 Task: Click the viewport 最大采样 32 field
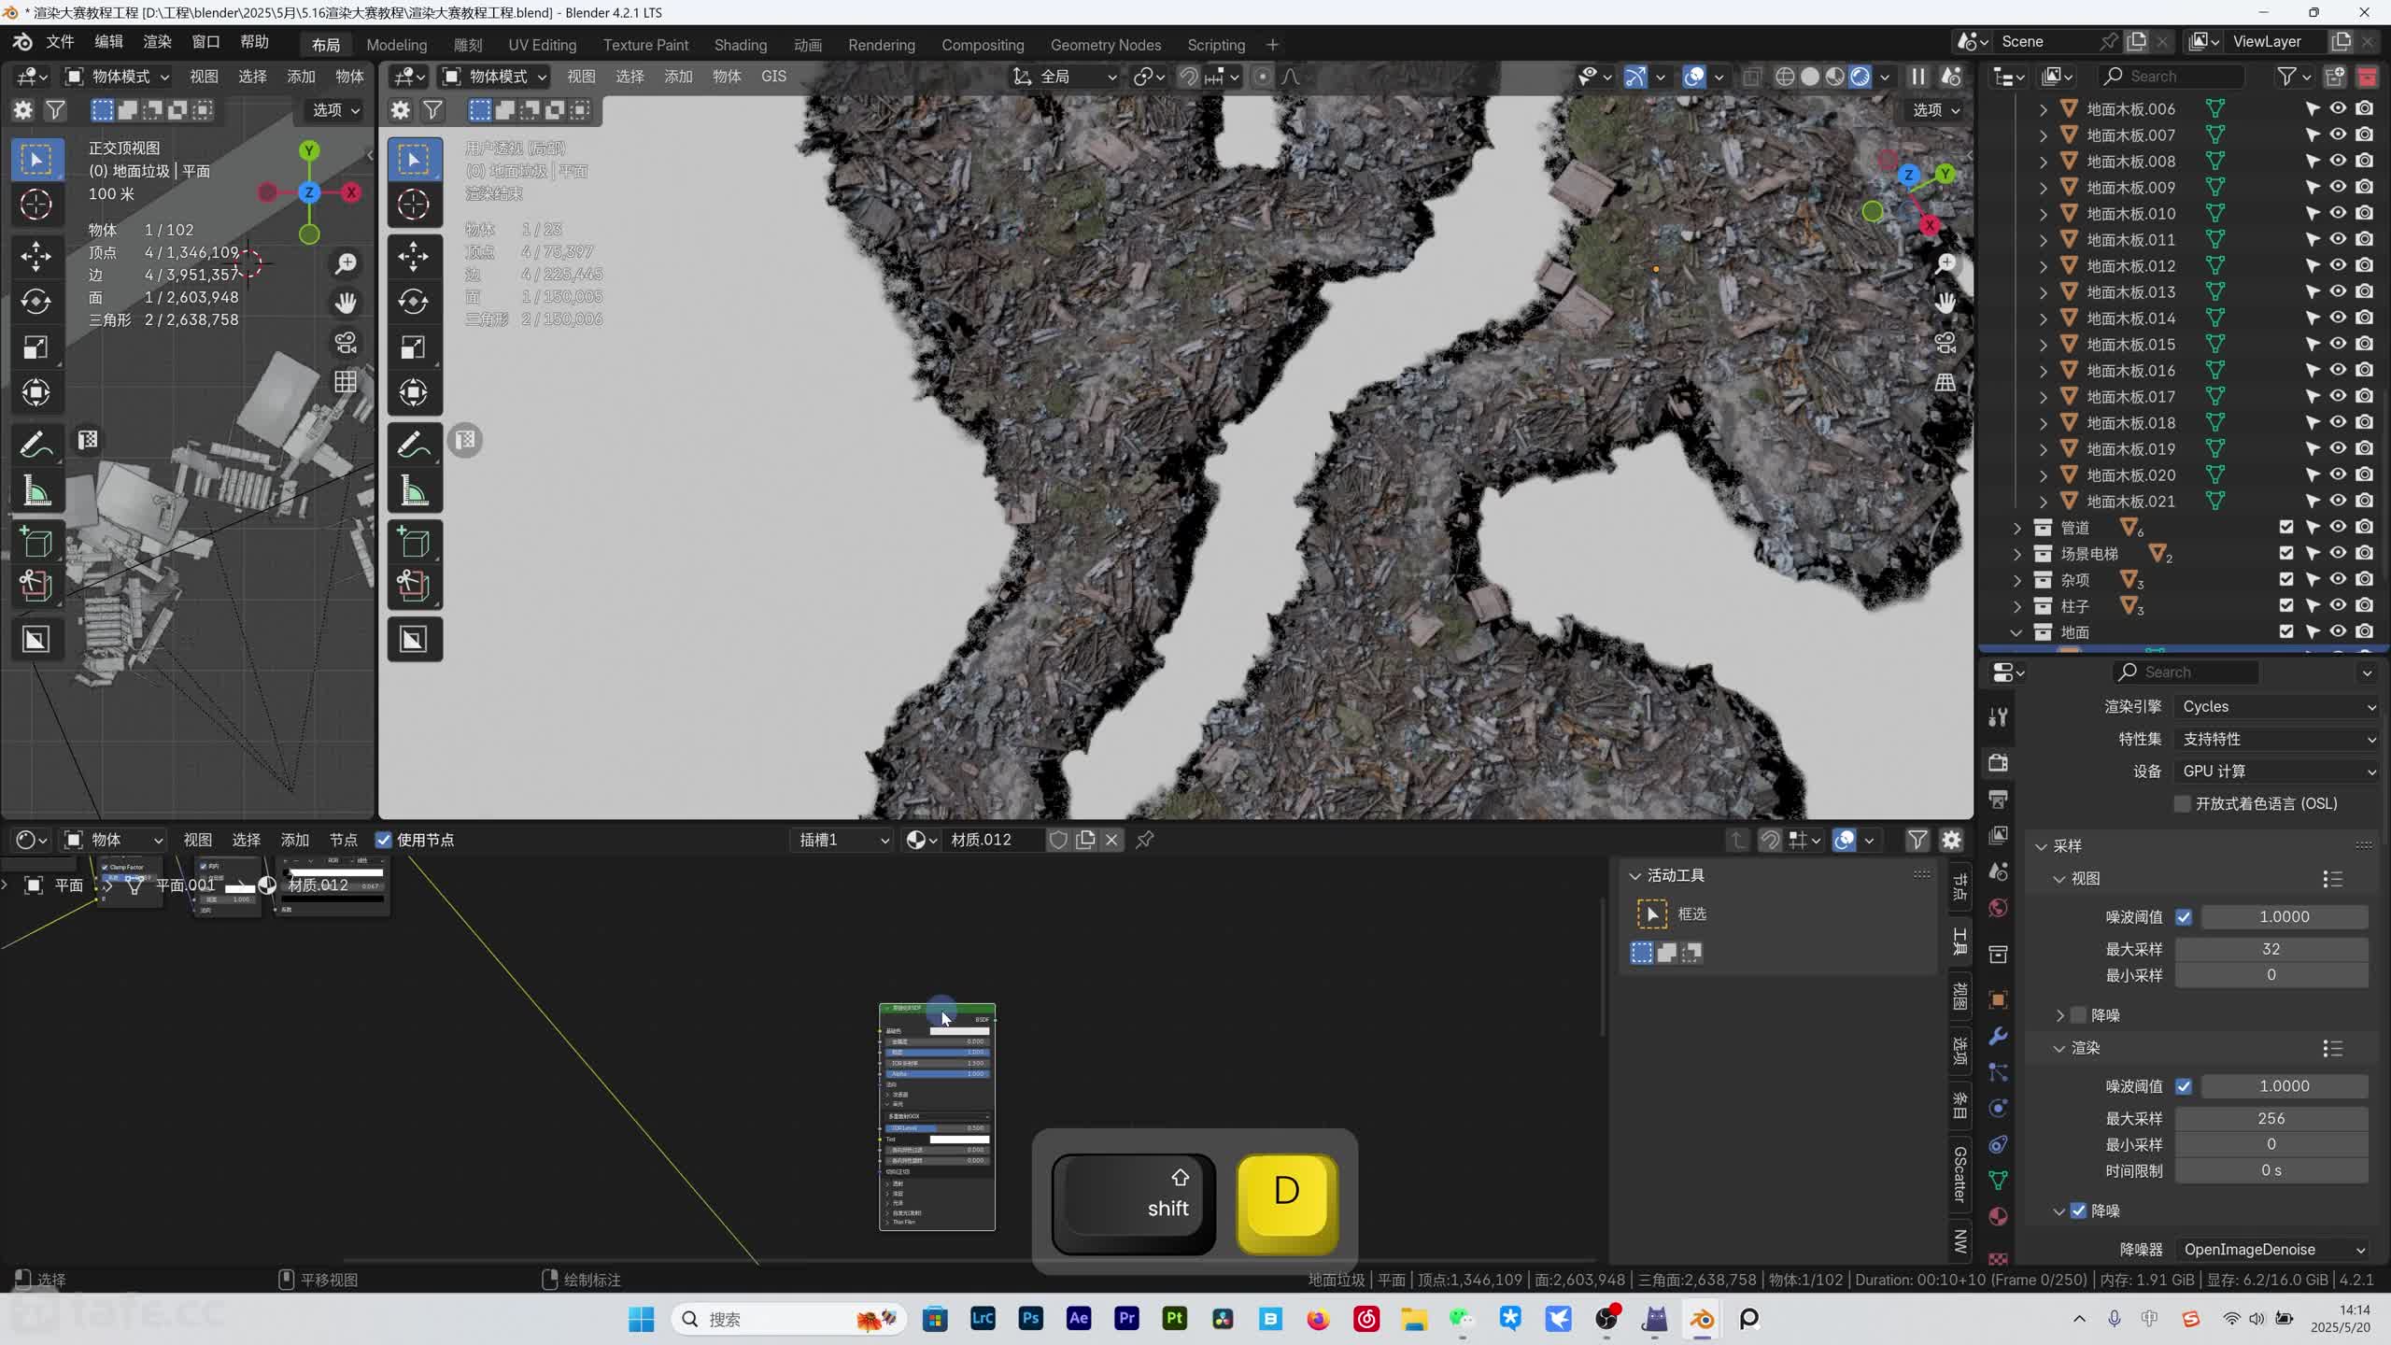2271,949
